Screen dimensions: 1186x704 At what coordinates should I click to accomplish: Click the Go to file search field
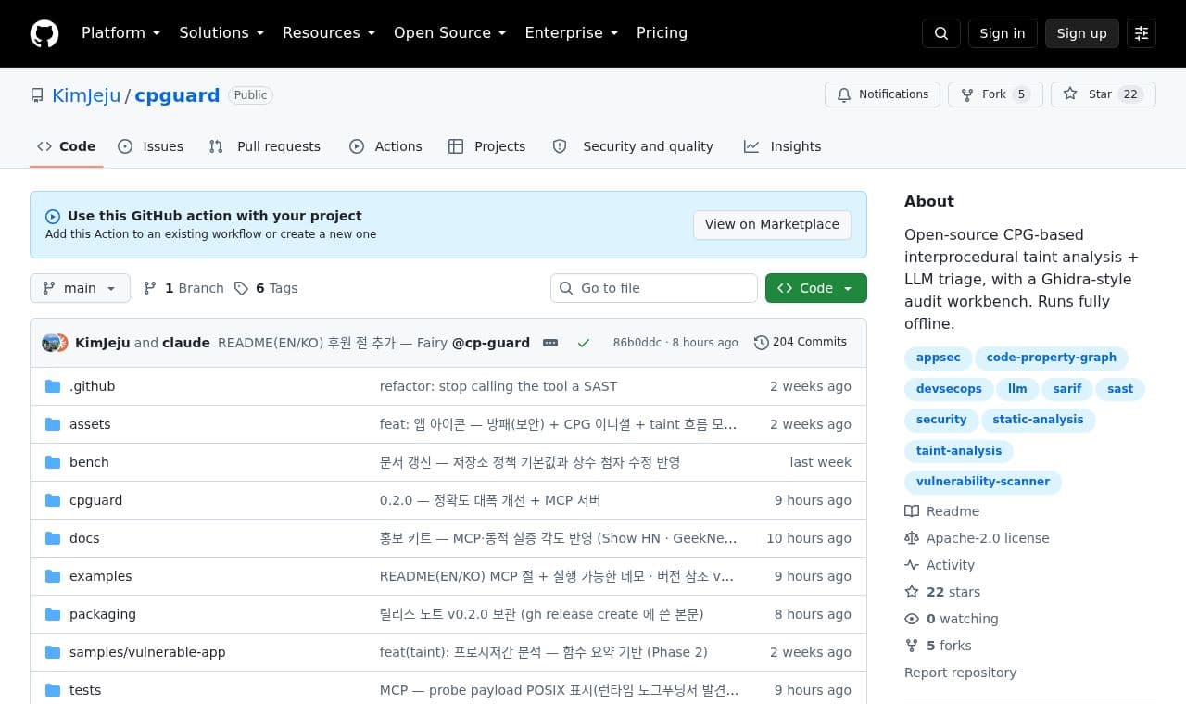tap(654, 288)
